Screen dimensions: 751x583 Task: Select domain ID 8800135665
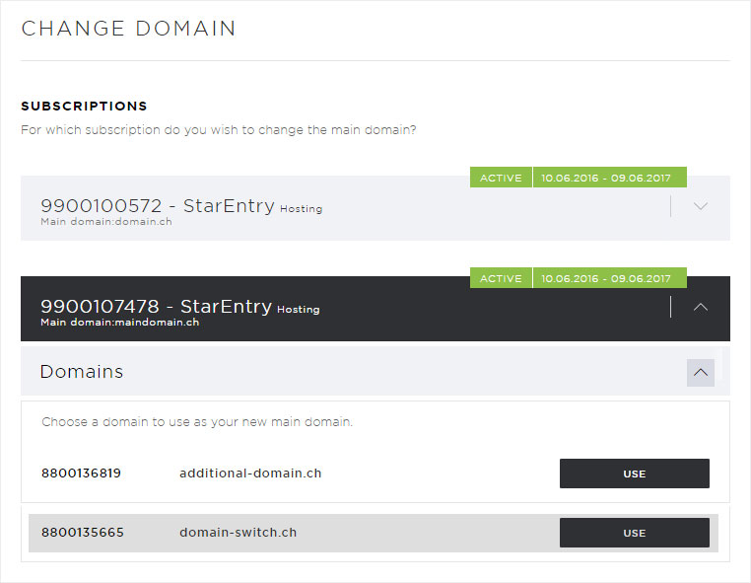click(x=83, y=532)
